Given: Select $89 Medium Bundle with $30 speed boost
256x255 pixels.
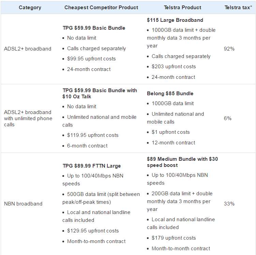Looking at the screenshot, I should (x=182, y=162).
